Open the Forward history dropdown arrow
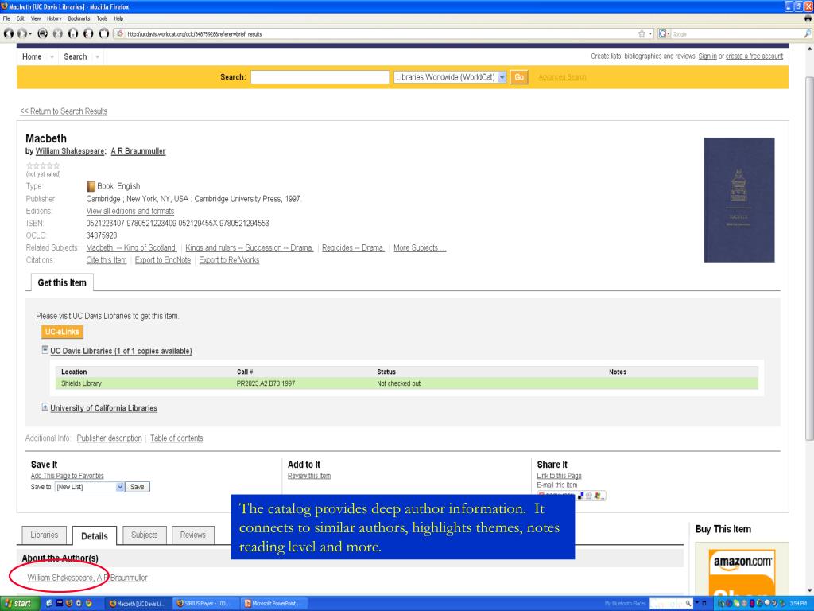The width and height of the screenshot is (814, 611). point(30,33)
